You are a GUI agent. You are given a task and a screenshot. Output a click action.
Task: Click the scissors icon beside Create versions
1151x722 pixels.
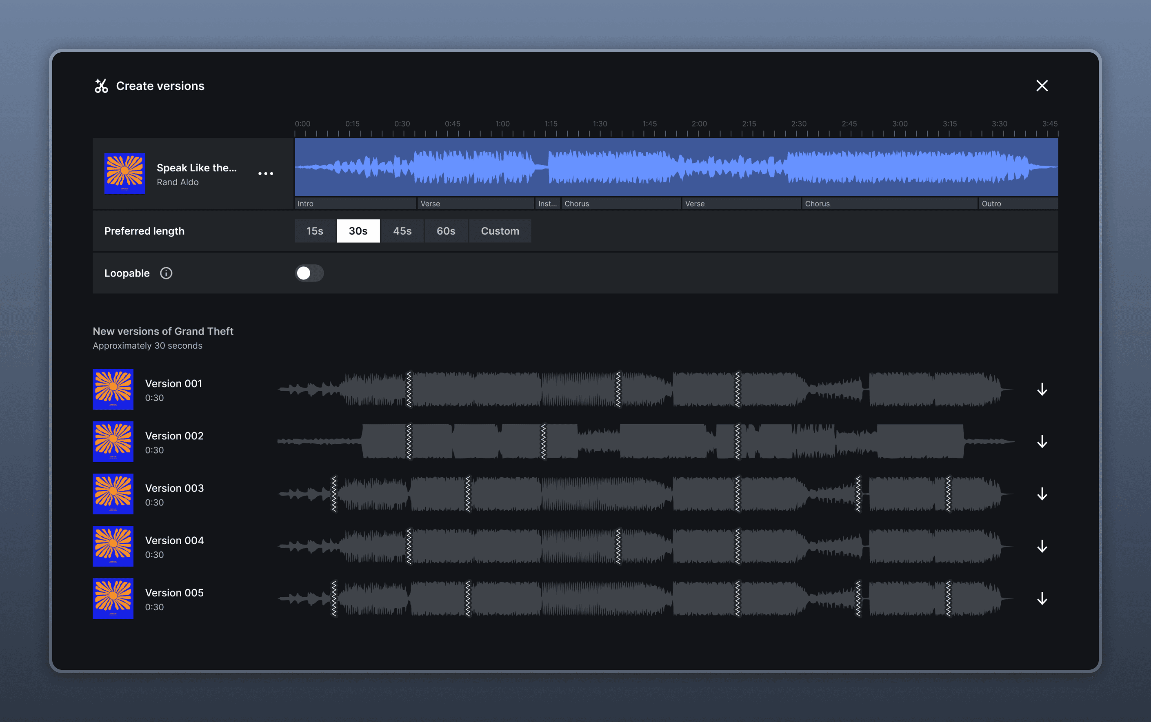pos(101,86)
